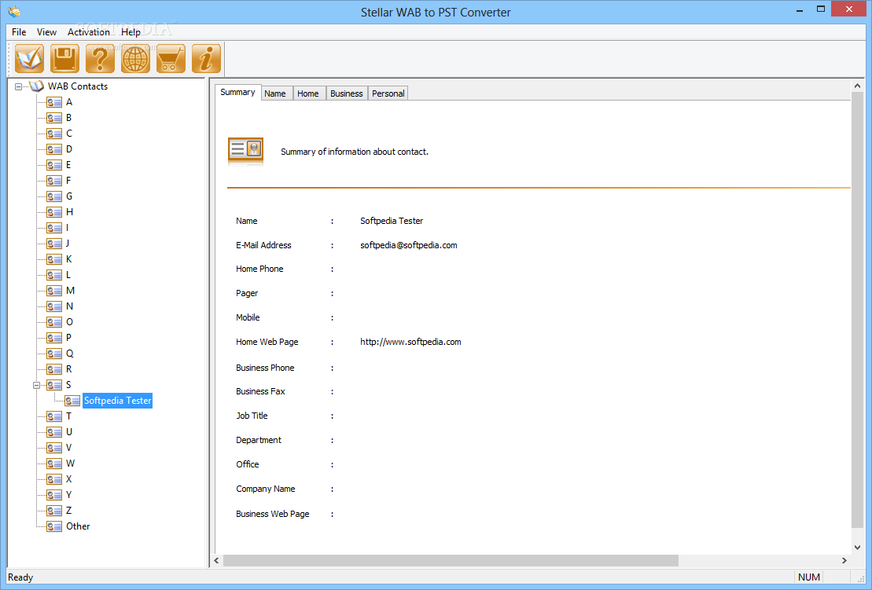Viewport: 872px width, 590px height.
Task: Select the Q group in contacts tree
Action: [x=69, y=354]
